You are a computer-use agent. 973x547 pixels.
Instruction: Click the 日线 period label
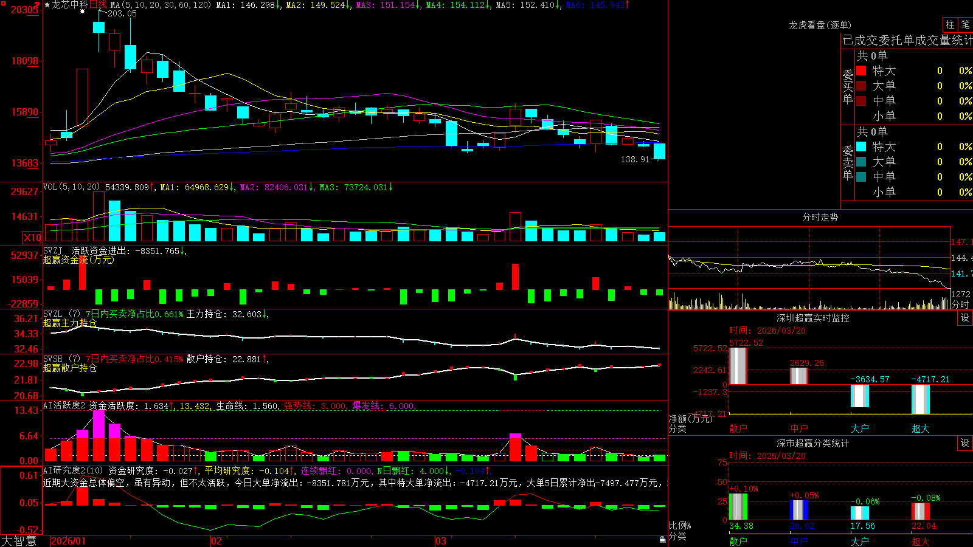(98, 5)
